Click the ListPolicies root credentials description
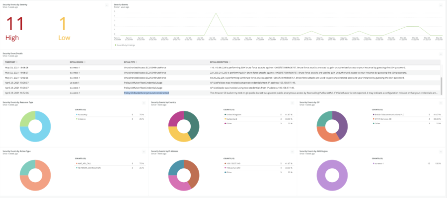Viewport: 447px width, 198px height. pos(253,83)
